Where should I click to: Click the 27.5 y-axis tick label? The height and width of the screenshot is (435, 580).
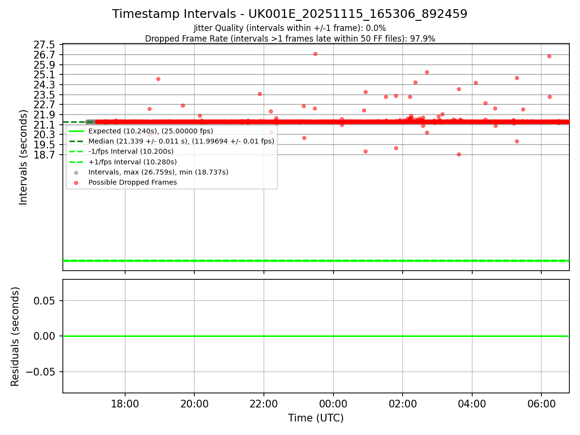44,45
